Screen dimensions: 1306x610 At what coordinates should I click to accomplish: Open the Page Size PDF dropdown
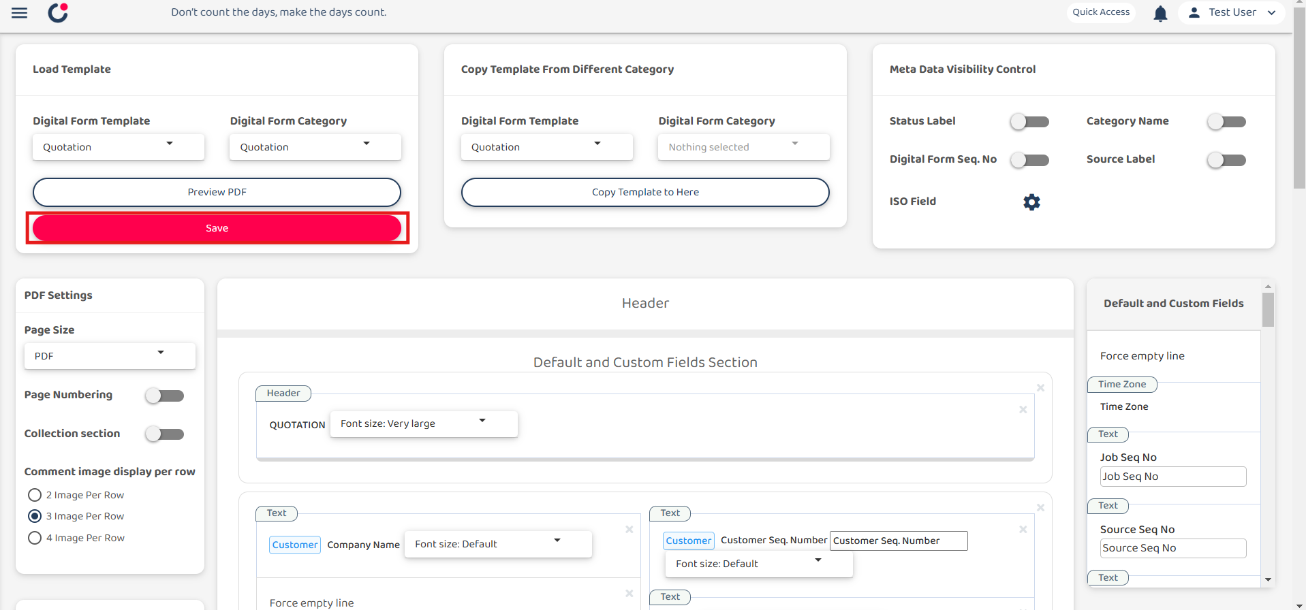tap(110, 356)
